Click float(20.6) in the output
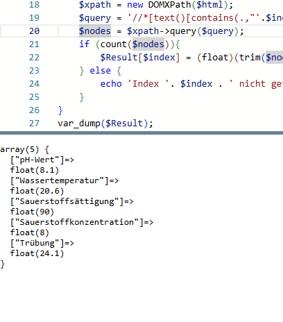The height and width of the screenshot is (322, 283). point(37,191)
